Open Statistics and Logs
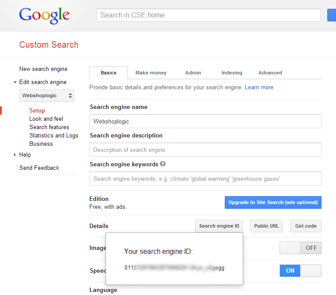336x295 pixels. tap(54, 136)
